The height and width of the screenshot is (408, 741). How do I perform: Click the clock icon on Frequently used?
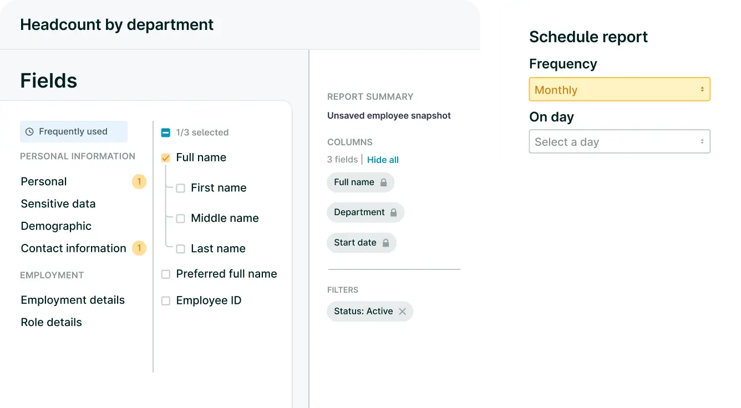tap(30, 132)
